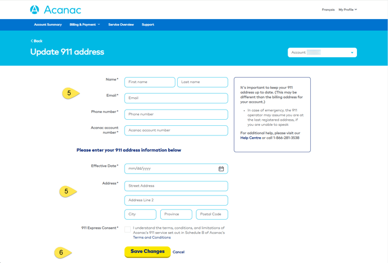
Task: Expand Billing & Payment menu
Action: point(85,25)
